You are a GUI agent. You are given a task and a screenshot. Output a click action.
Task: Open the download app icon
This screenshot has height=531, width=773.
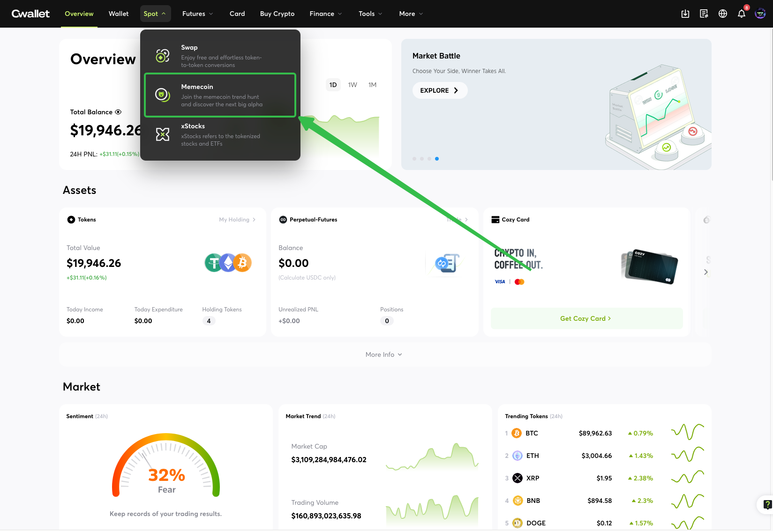click(x=685, y=14)
